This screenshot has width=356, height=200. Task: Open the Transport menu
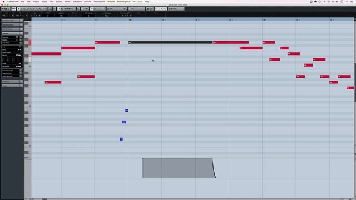tap(77, 1)
